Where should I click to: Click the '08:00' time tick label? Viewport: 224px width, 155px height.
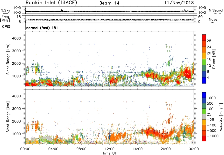81,149
